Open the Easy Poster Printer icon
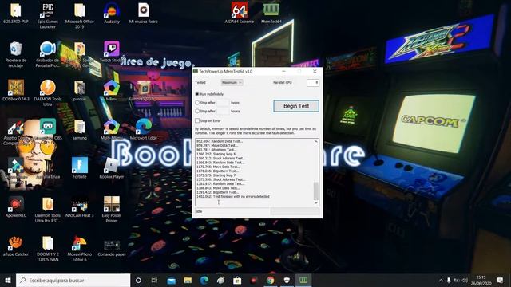The image size is (511, 287). [112, 209]
